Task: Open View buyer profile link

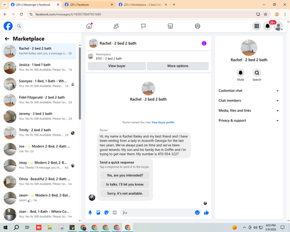Action: tap(163, 122)
